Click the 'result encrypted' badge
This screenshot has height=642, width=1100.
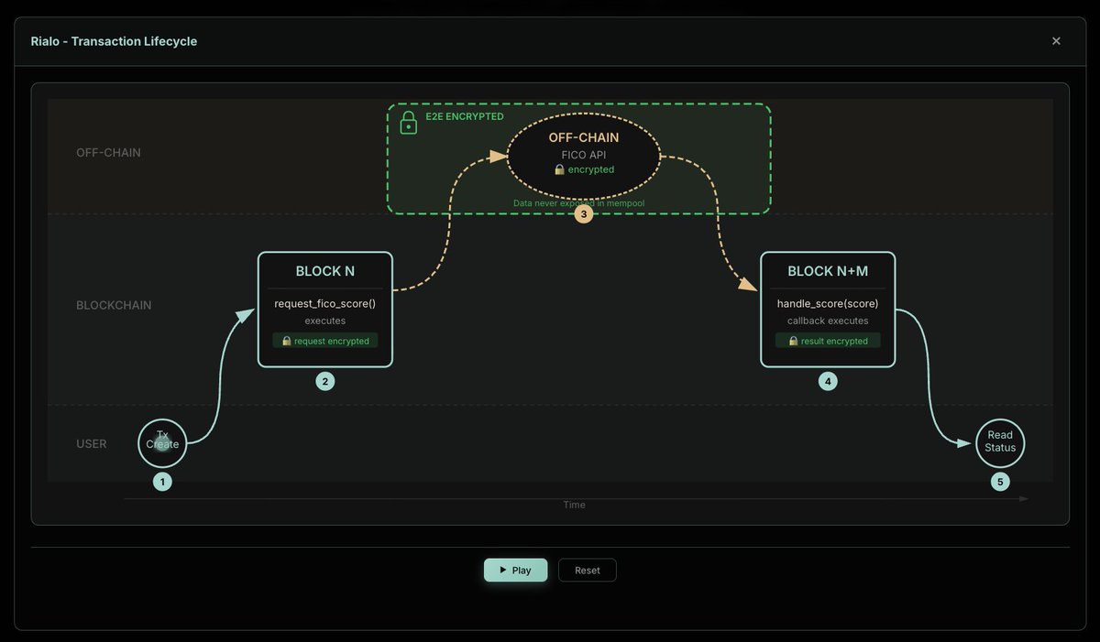(828, 341)
